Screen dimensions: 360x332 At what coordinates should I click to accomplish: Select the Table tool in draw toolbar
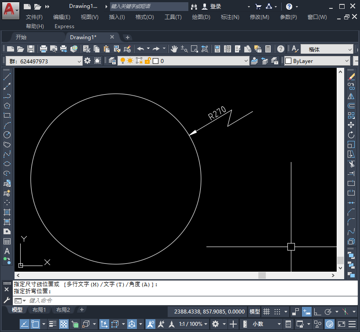coord(7,241)
